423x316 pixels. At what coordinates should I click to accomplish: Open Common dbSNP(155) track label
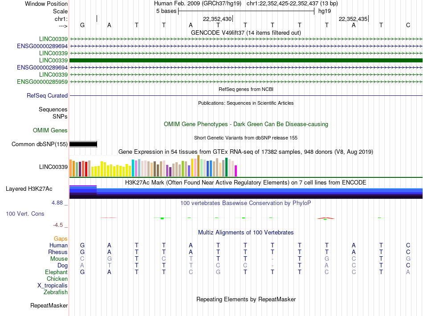[40, 144]
